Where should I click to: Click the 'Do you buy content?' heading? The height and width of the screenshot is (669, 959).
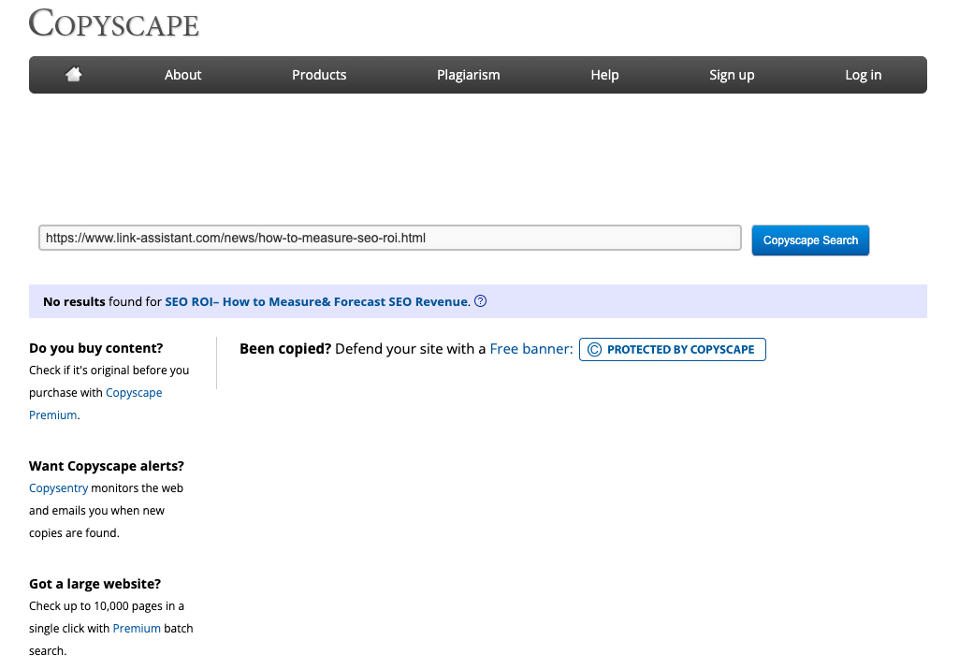coord(96,348)
